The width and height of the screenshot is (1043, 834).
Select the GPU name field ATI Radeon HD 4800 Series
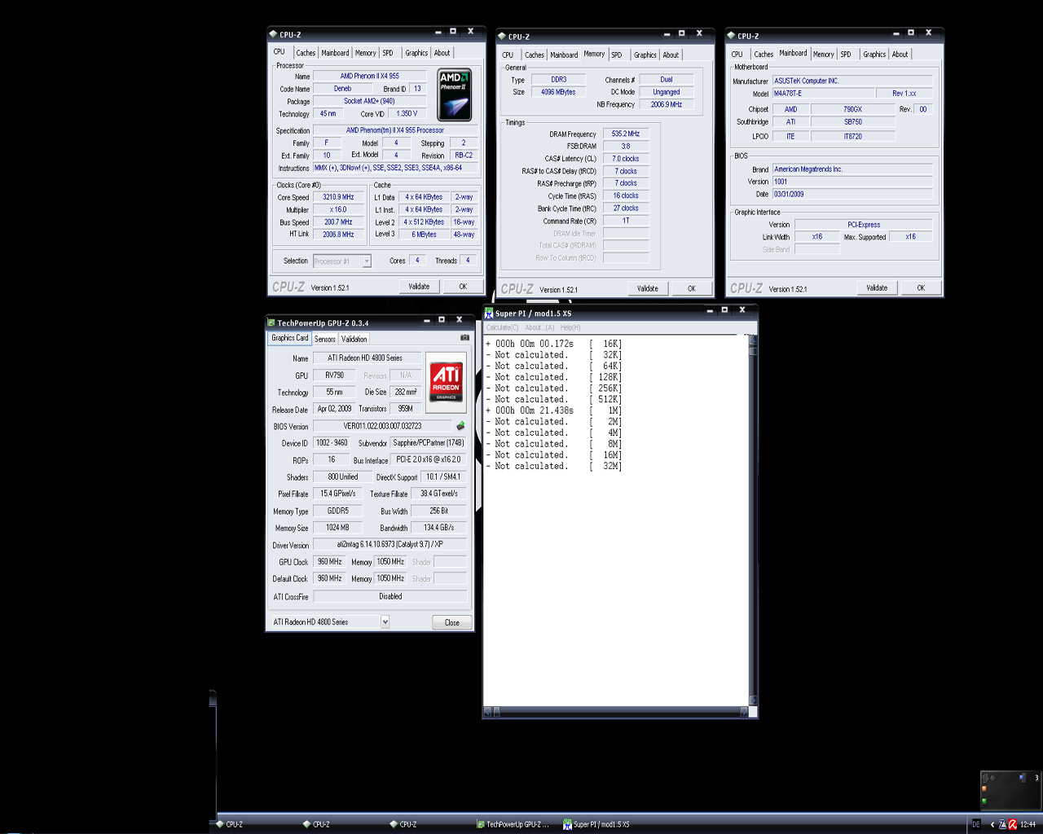pos(367,358)
